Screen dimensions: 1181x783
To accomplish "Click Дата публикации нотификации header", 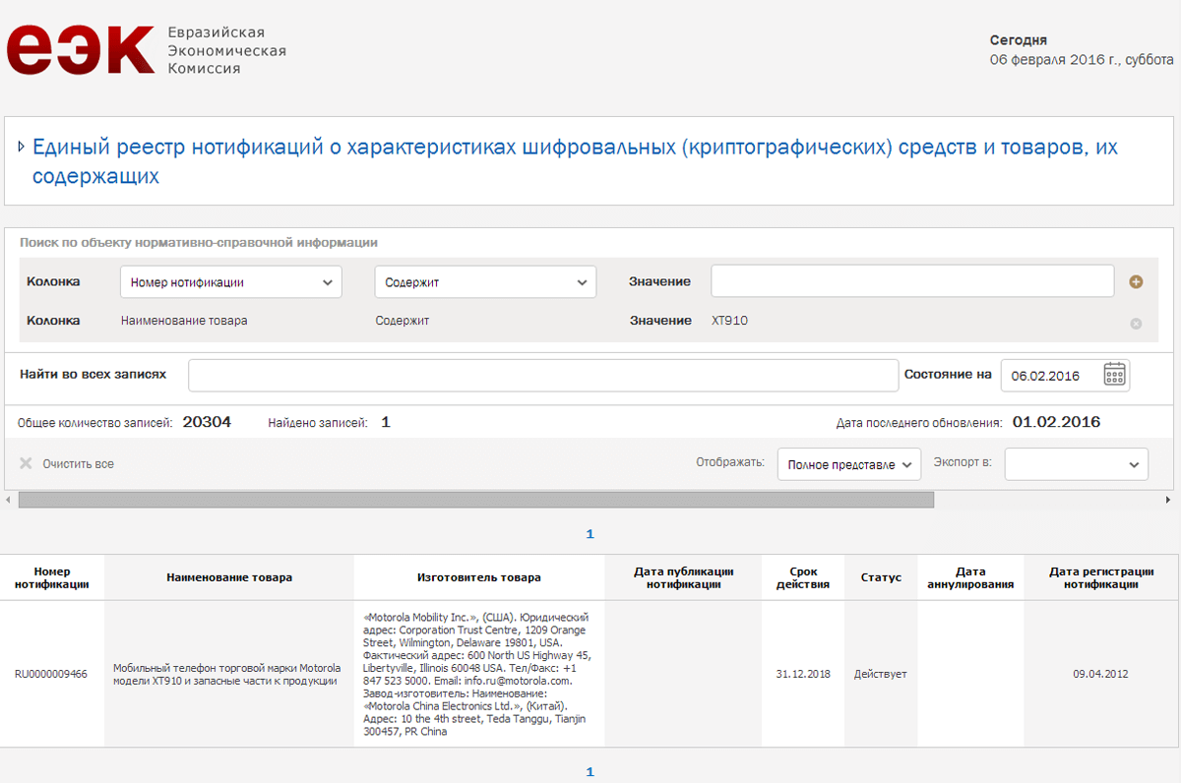I will 683,577.
